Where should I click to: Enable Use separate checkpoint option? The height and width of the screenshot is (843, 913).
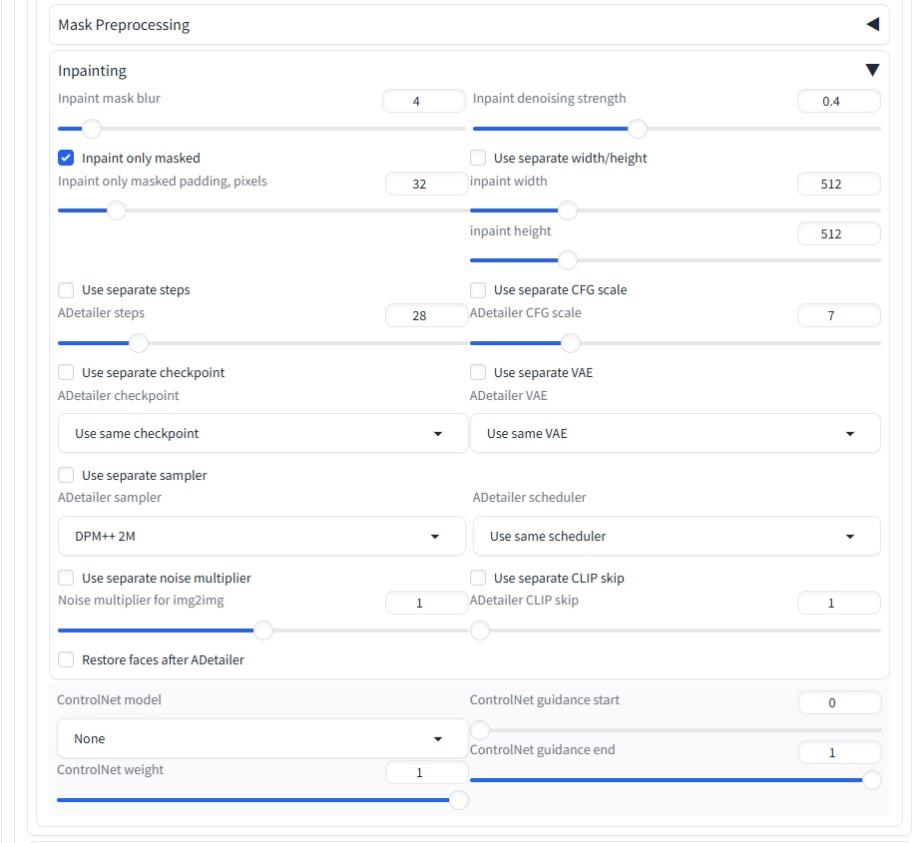tap(67, 373)
